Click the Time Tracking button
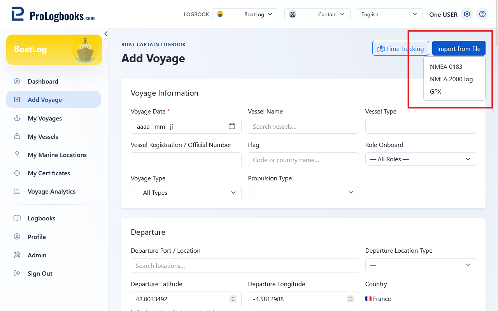498x311 pixels. tap(401, 49)
